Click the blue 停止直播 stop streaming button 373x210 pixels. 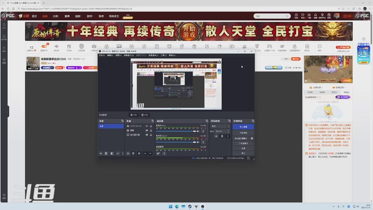(x=243, y=127)
